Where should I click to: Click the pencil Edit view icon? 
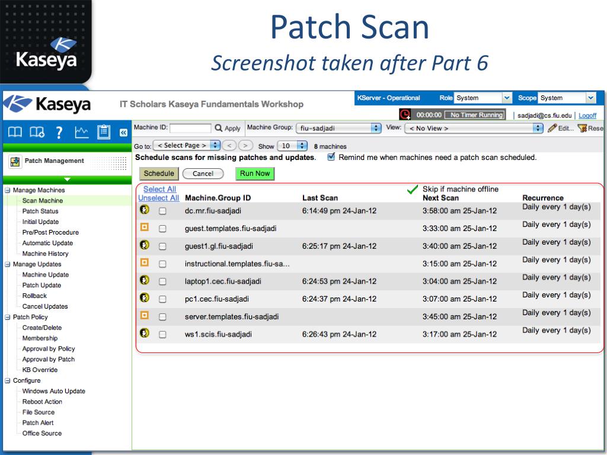(x=552, y=128)
